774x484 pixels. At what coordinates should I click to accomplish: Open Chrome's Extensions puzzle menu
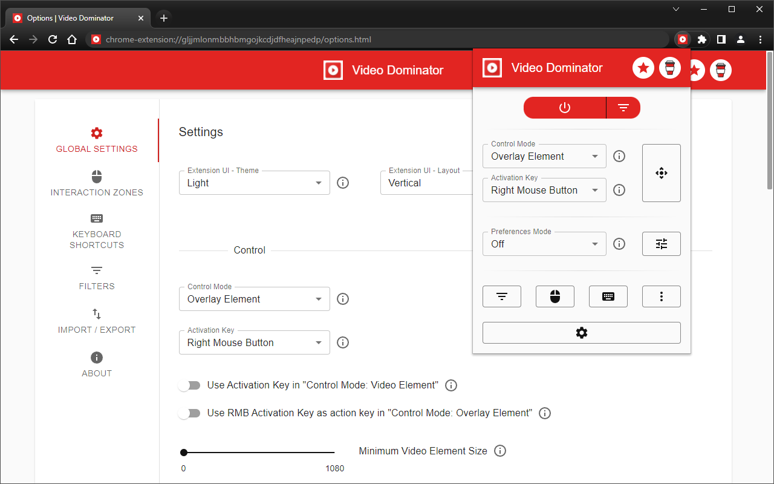(701, 39)
